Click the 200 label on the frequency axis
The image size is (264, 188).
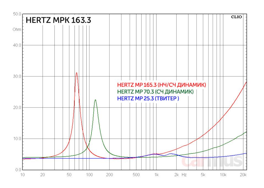click(x=109, y=175)
